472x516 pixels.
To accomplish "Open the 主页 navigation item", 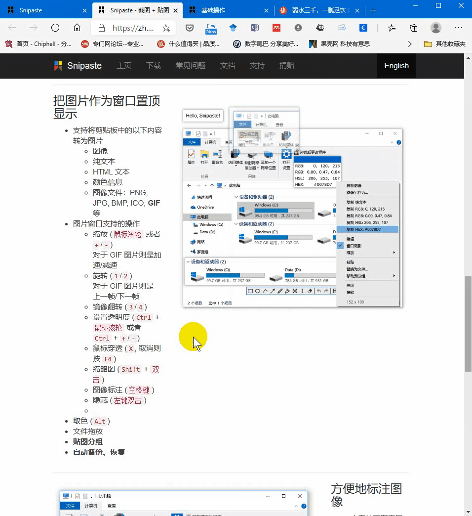I will [x=124, y=65].
